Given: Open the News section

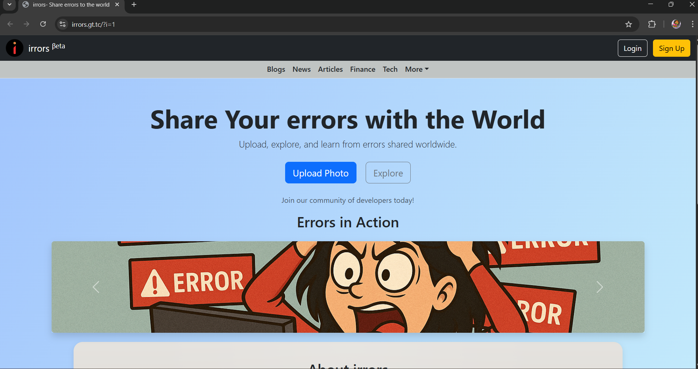Looking at the screenshot, I should (302, 69).
